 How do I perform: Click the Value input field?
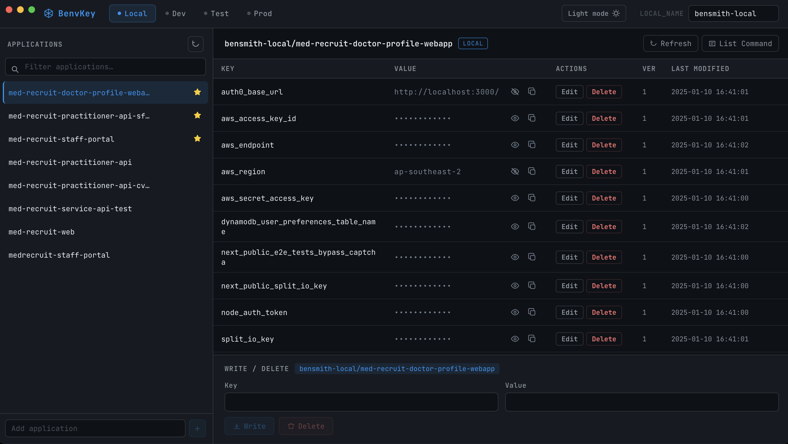point(641,402)
